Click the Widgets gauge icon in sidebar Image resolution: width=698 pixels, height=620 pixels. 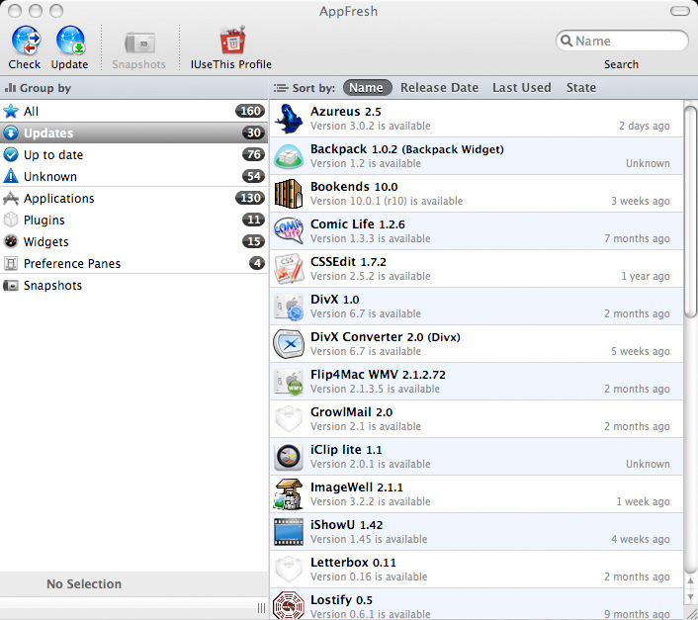(11, 241)
